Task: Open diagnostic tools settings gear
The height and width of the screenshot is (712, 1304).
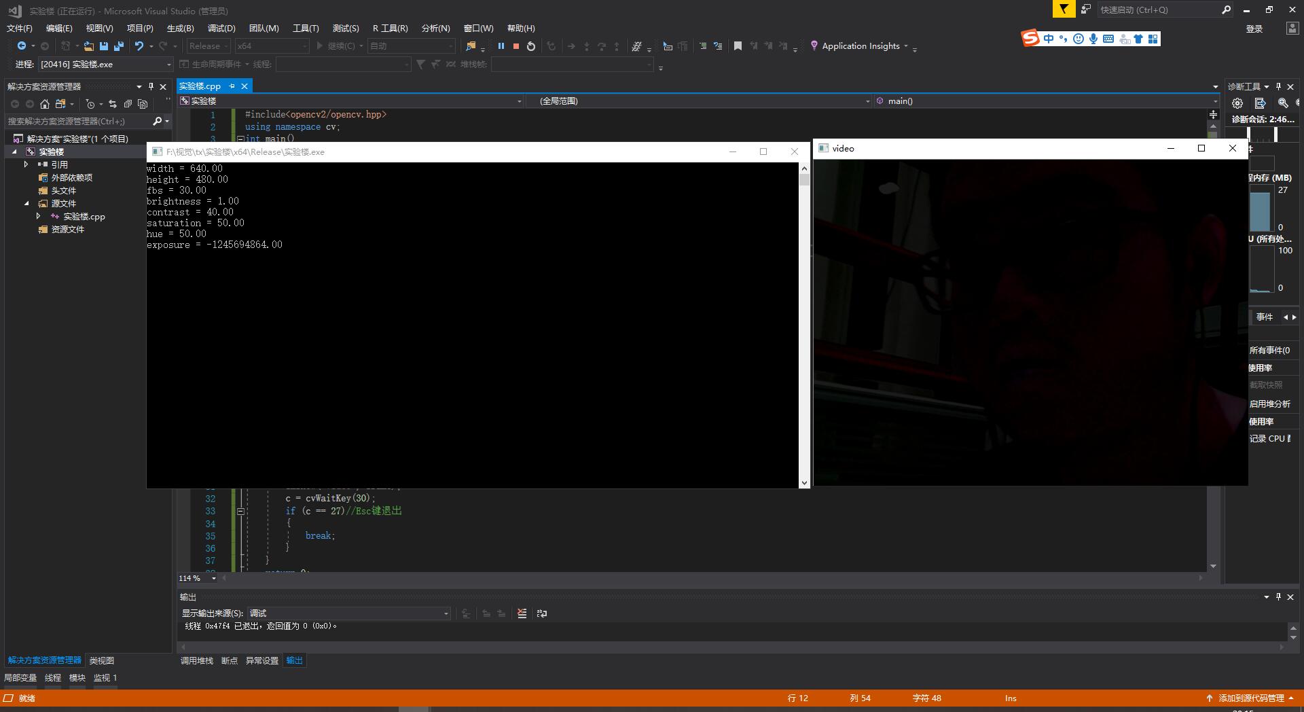Action: tap(1237, 103)
